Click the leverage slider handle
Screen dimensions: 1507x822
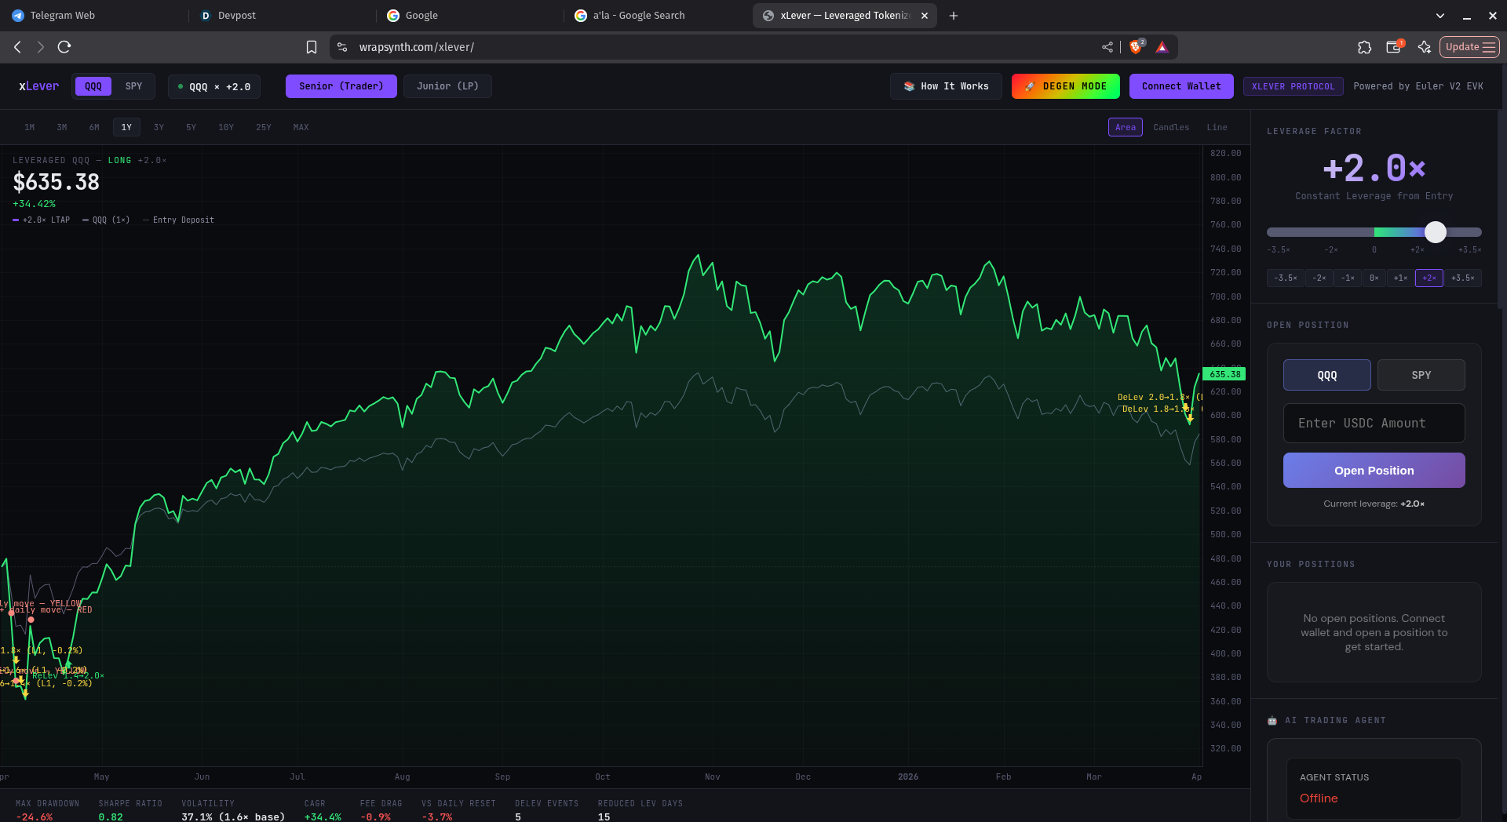1436,232
